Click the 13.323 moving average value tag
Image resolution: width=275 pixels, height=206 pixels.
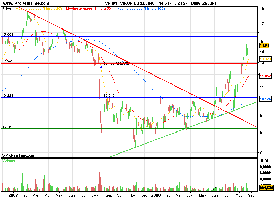tap(265, 59)
